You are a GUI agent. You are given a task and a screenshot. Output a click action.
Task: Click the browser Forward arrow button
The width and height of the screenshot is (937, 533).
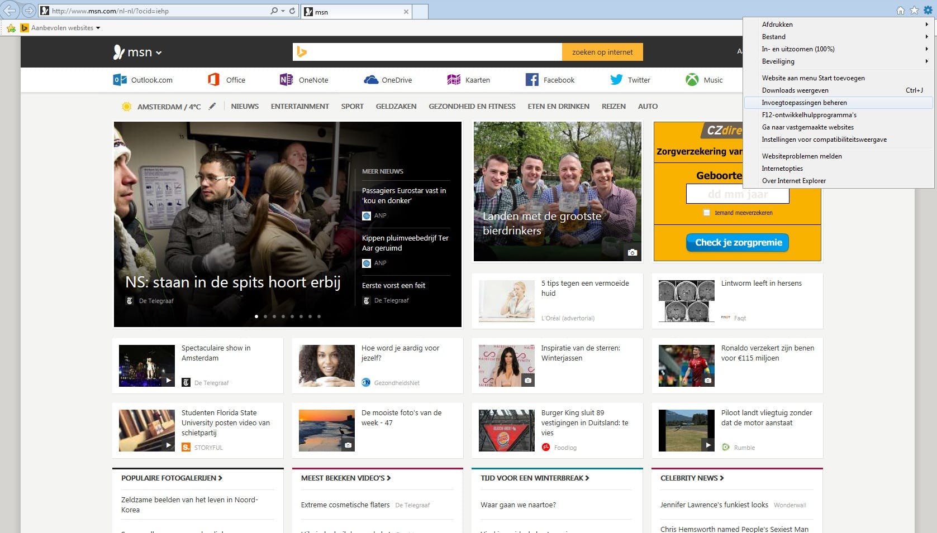pos(28,11)
